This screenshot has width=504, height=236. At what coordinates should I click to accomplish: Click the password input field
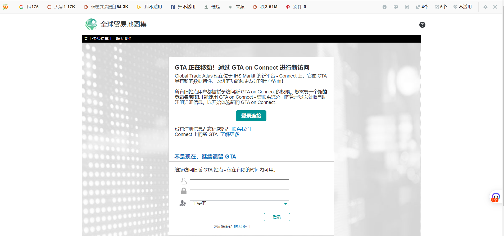tap(239, 193)
